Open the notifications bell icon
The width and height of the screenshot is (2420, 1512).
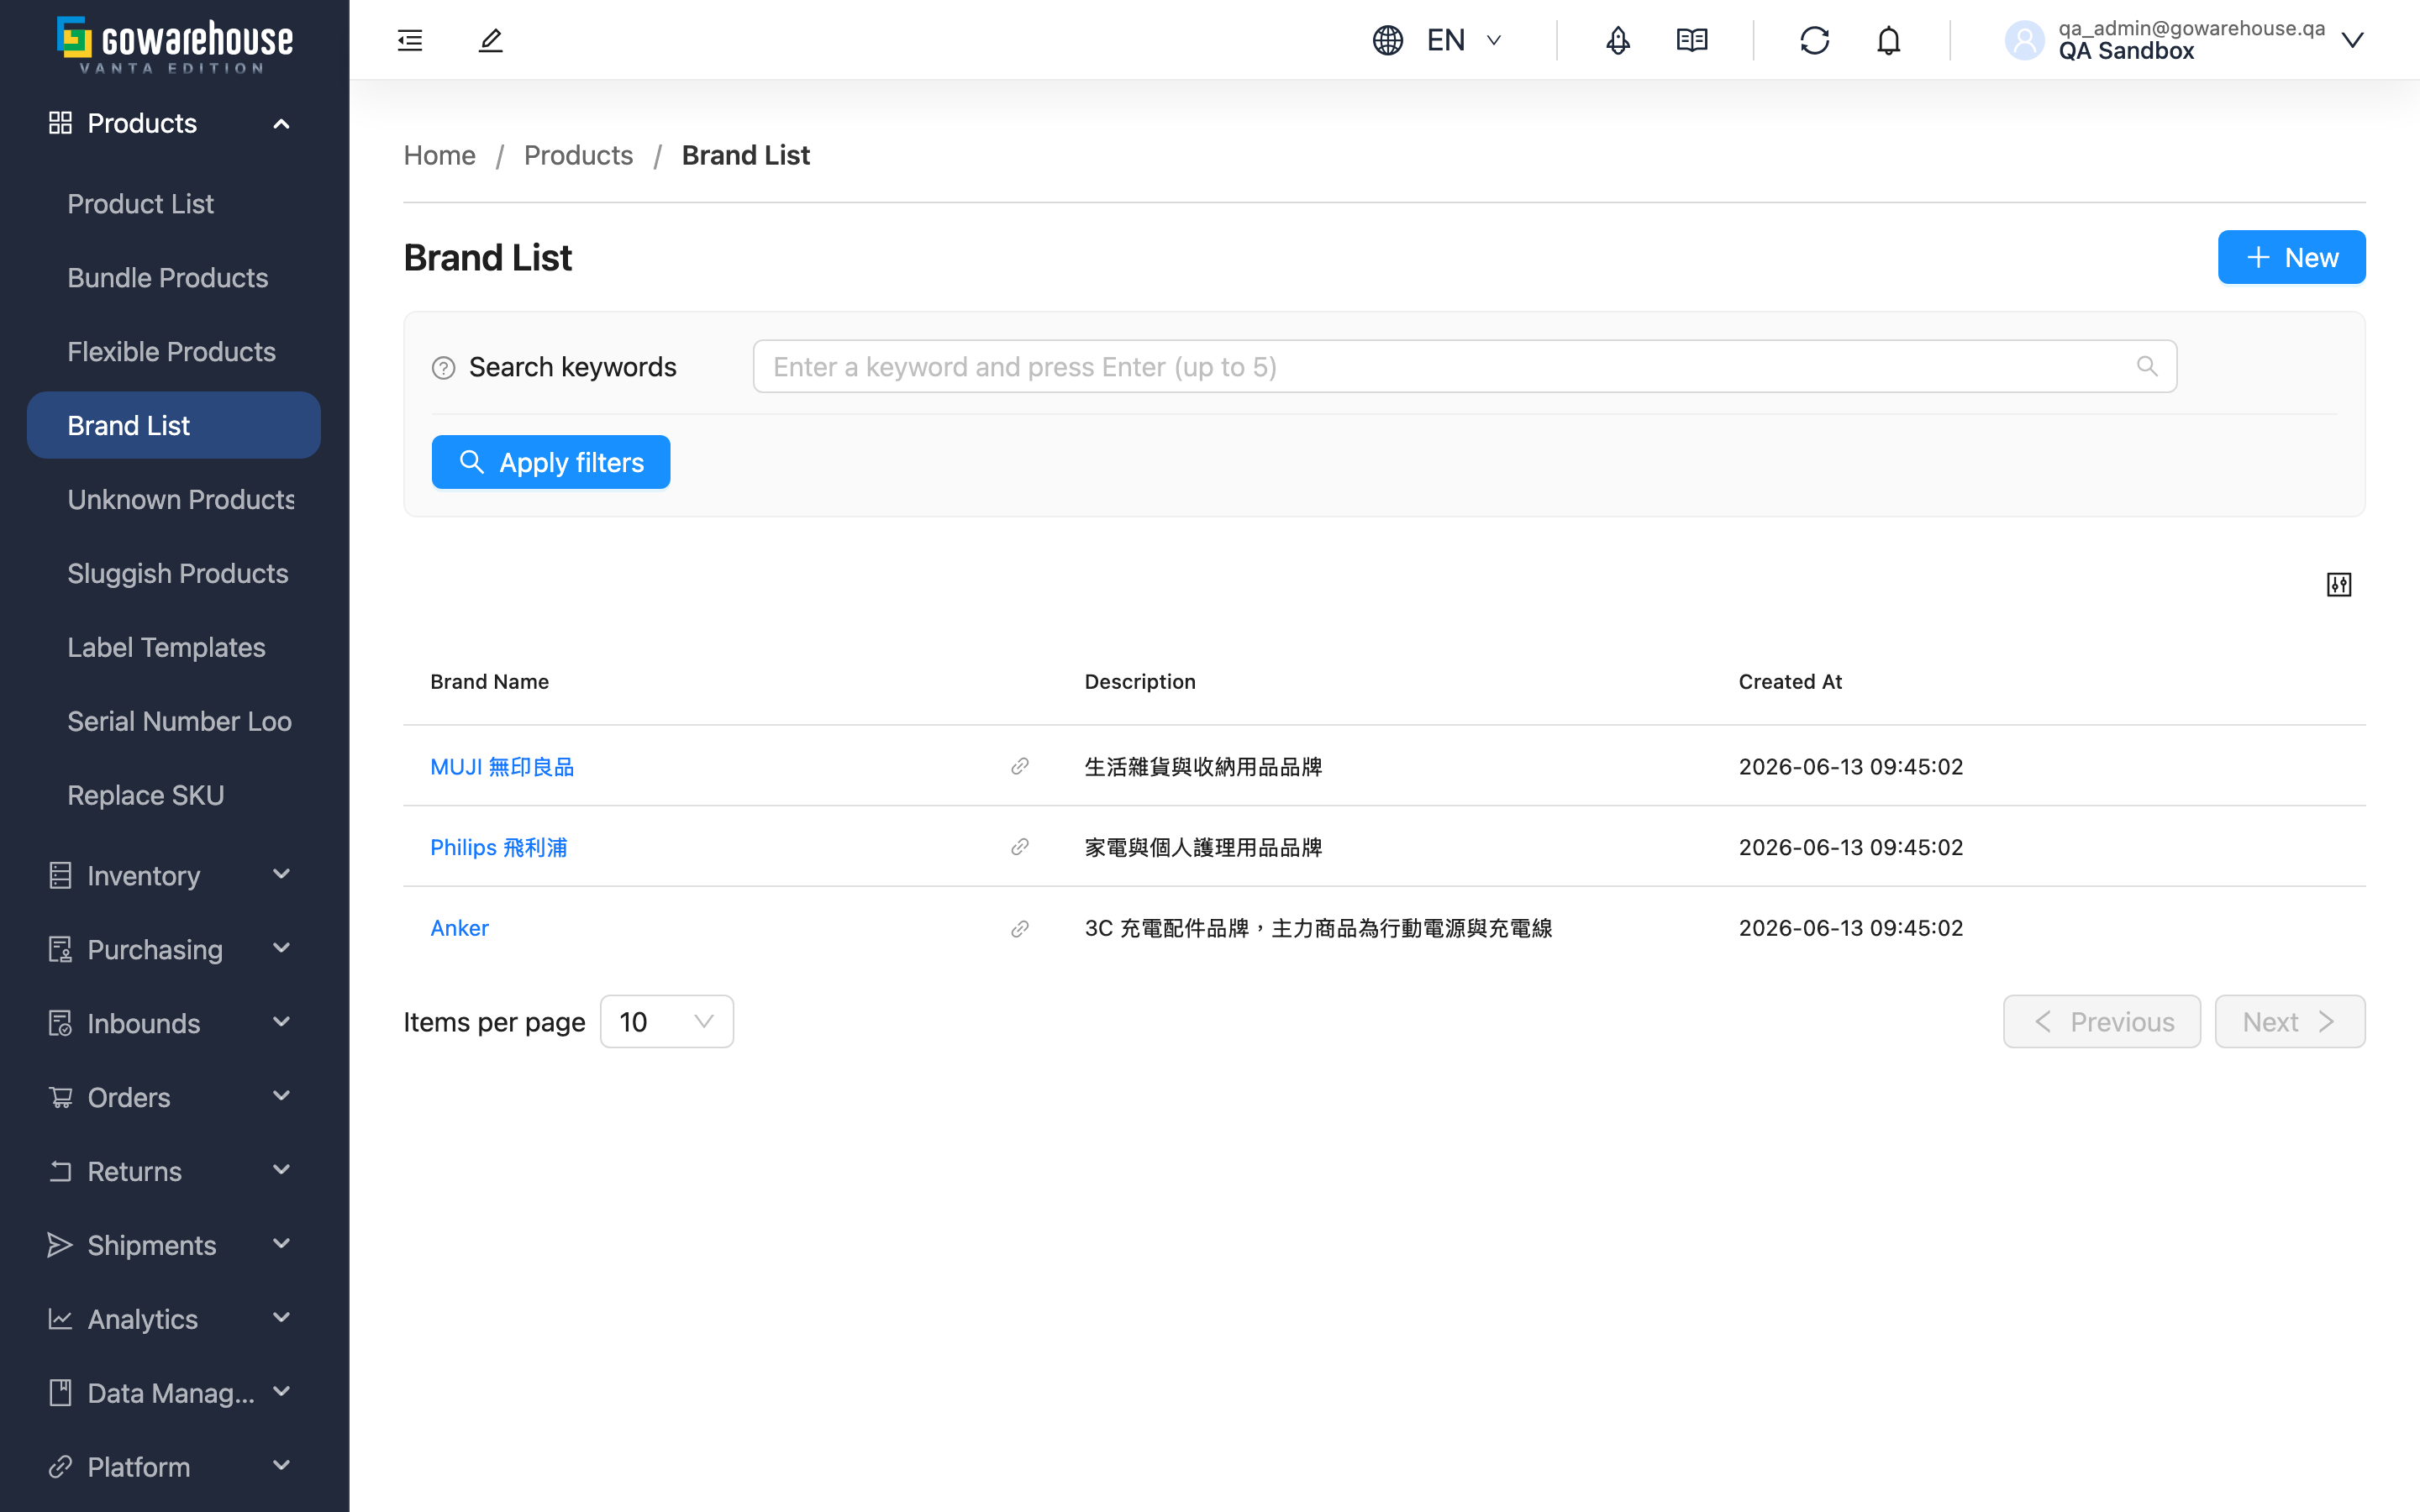tap(1888, 40)
